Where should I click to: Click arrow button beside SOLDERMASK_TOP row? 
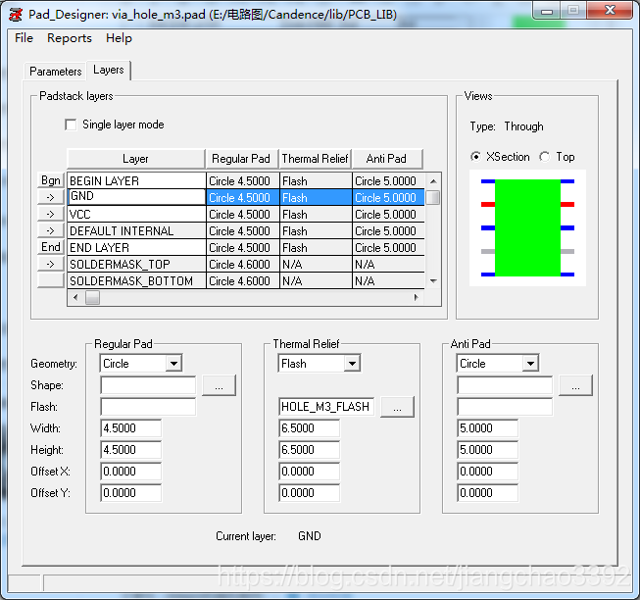pos(50,264)
